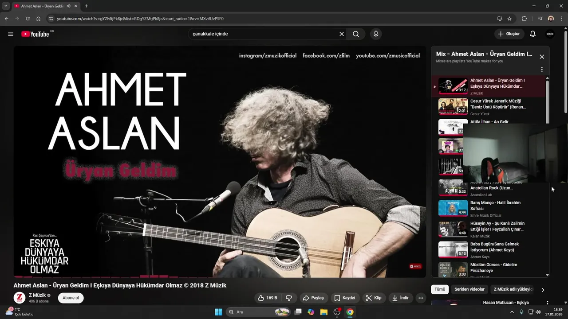Image resolution: width=568 pixels, height=319 pixels.
Task: Play Hüseyin Ay - Şu Kanlı Zalimin
Action: tap(488, 229)
